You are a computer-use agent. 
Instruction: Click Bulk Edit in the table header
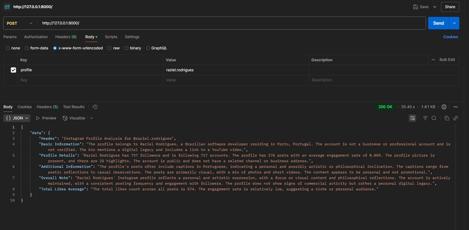(447, 60)
